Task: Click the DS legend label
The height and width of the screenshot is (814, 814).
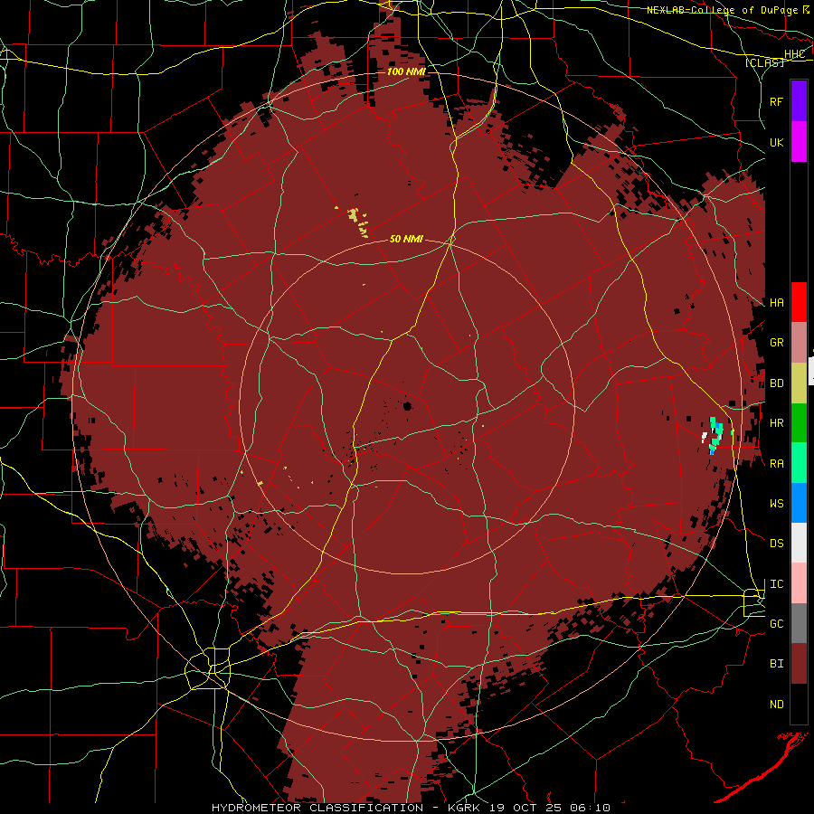Action: click(x=776, y=544)
